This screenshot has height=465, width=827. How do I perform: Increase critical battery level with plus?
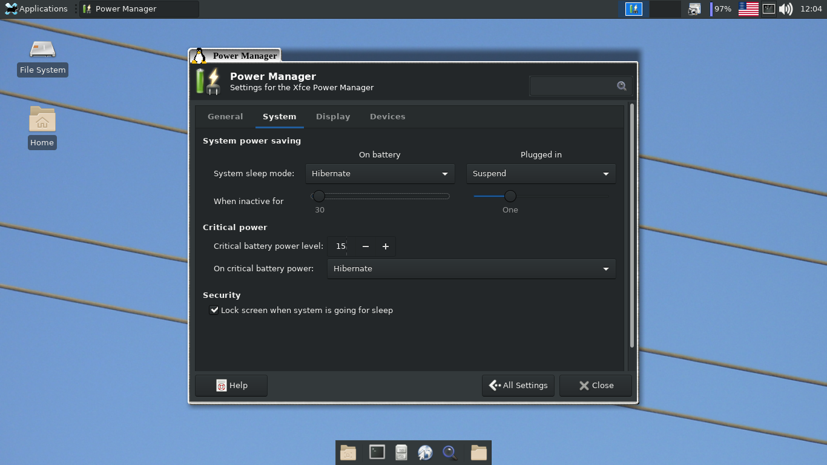(386, 246)
